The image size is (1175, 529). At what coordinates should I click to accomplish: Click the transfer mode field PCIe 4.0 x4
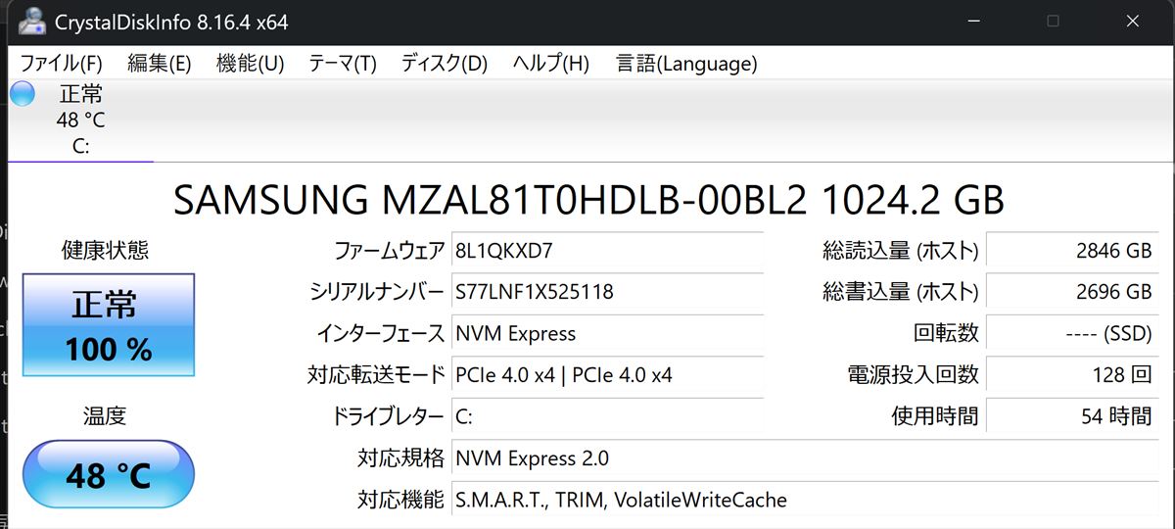coord(607,375)
